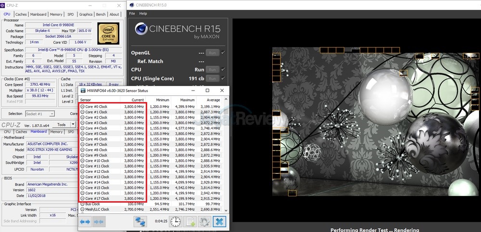Click the Intel Core i9 Extreme logo

tap(108, 33)
